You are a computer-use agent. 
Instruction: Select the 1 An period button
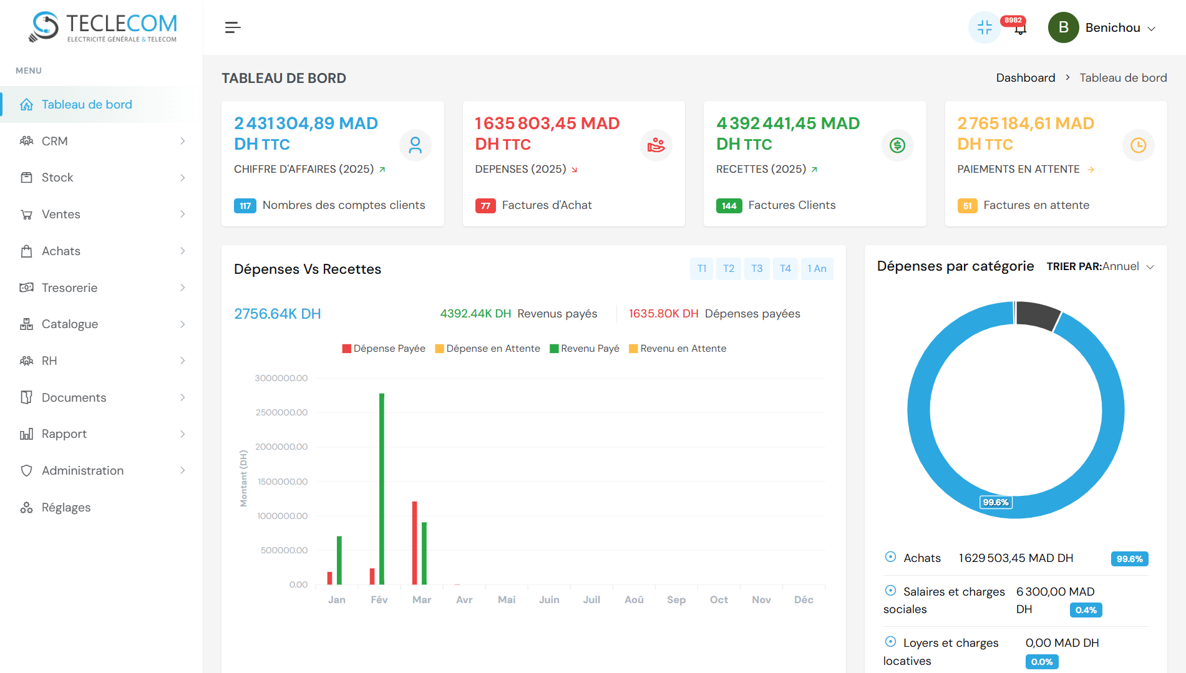[x=816, y=269]
